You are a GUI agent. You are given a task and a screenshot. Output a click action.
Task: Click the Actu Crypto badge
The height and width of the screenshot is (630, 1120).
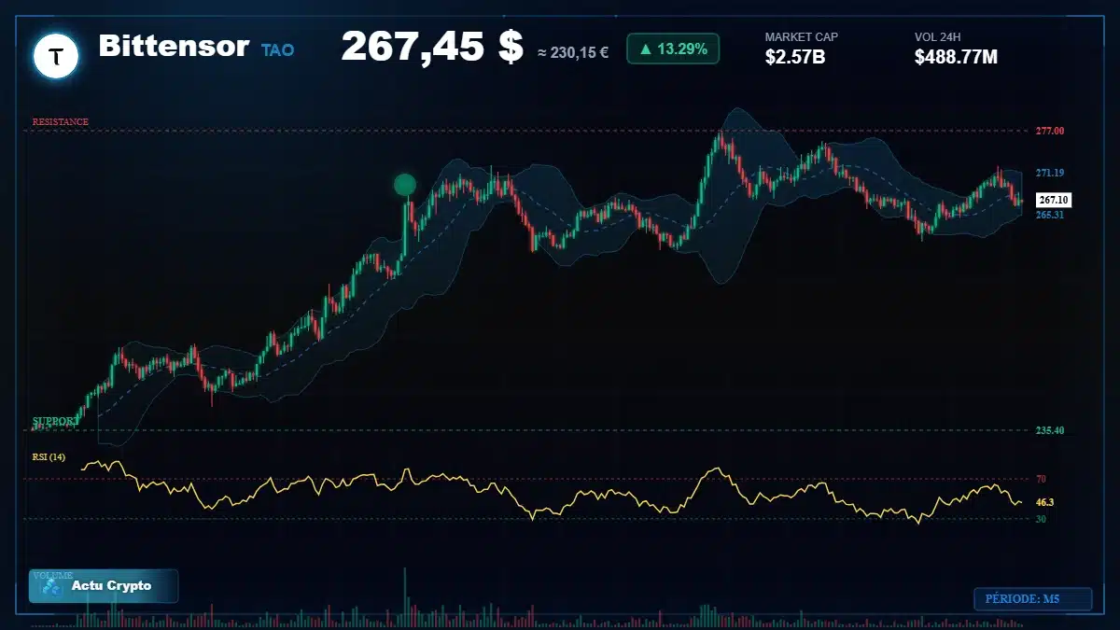tap(104, 586)
